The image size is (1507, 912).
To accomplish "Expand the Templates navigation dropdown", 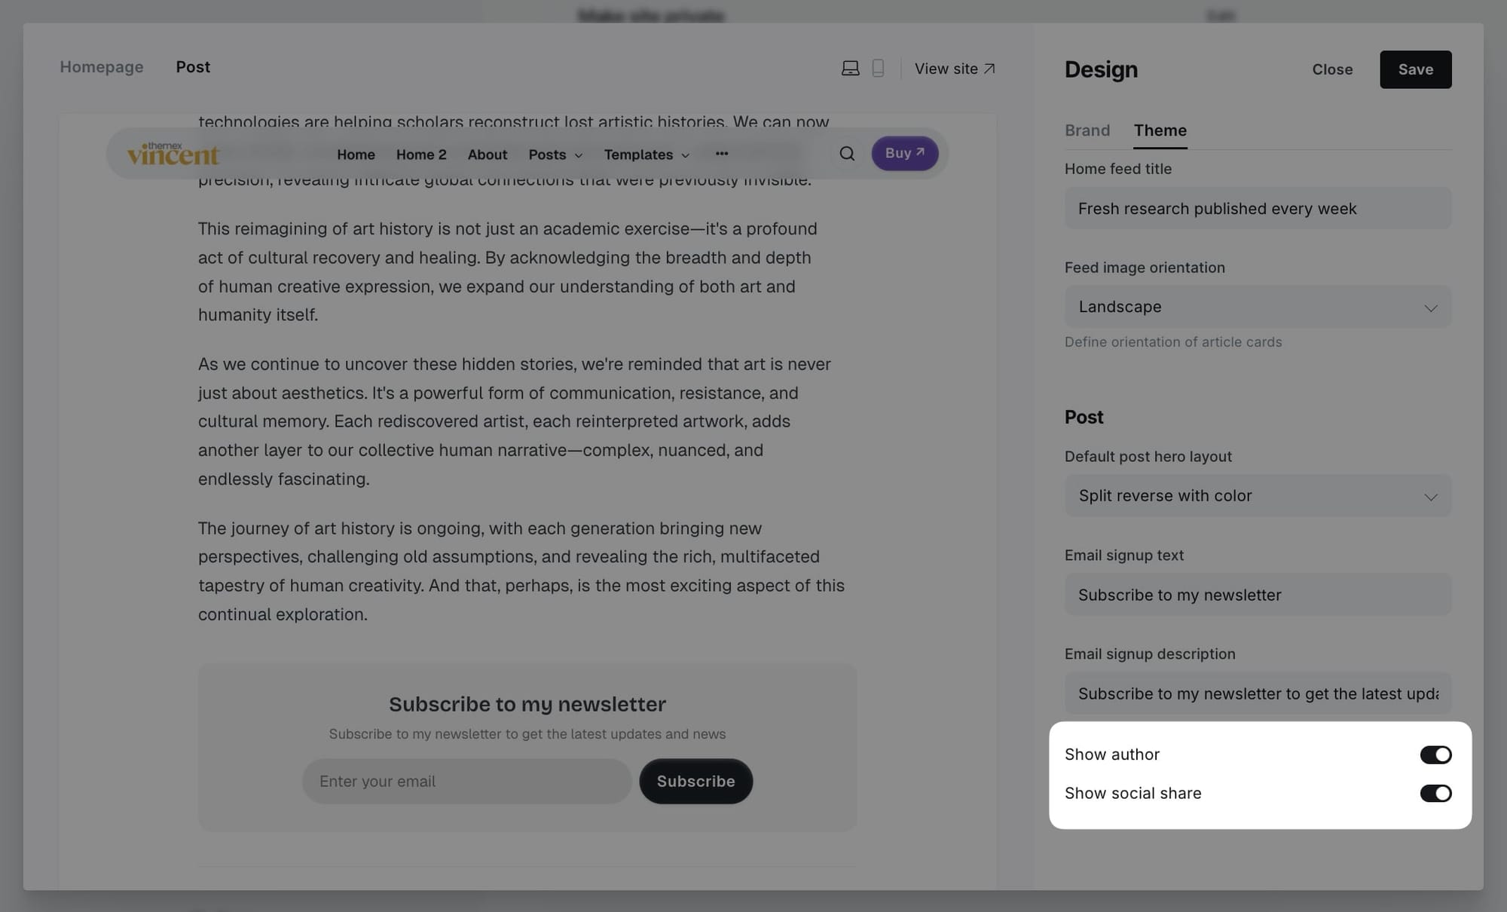I will point(645,155).
